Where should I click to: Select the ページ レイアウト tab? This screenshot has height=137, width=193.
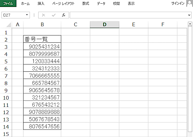[63, 4]
